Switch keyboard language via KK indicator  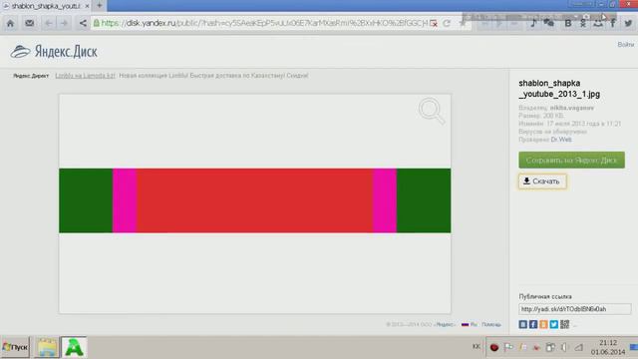point(477,347)
